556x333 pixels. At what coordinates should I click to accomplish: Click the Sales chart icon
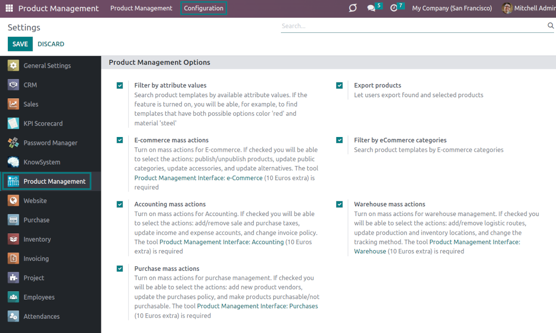tap(13, 104)
